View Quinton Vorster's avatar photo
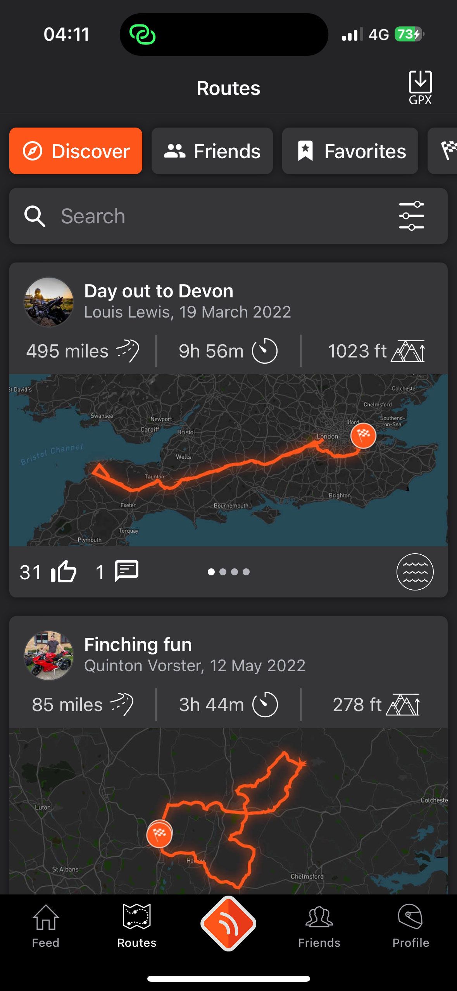 tap(49, 655)
